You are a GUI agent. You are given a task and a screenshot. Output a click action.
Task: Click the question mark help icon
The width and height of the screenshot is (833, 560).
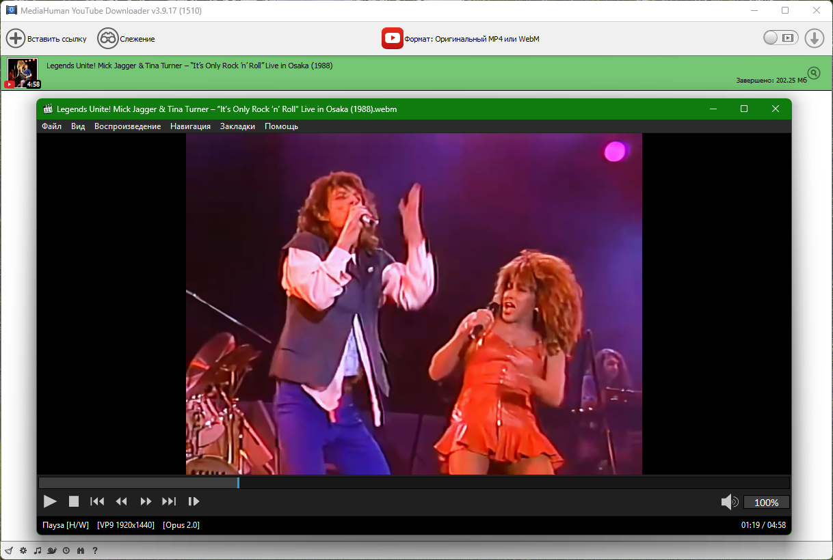click(95, 550)
